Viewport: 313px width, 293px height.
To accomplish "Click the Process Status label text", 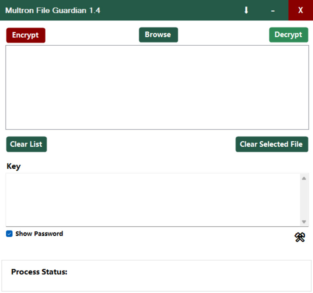I will point(39,272).
